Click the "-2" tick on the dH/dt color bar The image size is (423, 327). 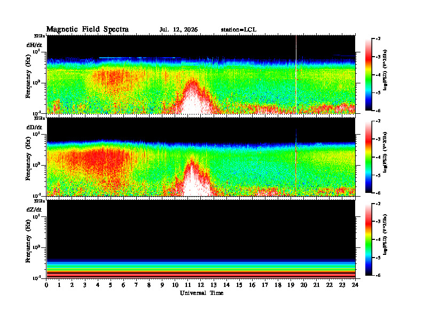point(378,39)
